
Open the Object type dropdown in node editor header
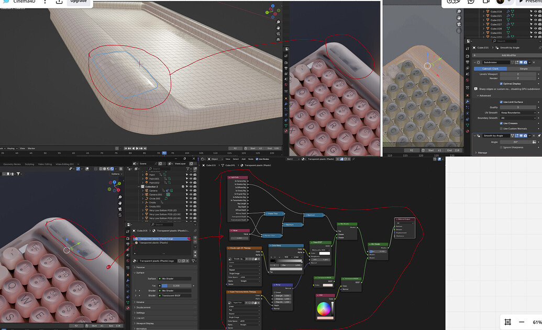click(216, 159)
